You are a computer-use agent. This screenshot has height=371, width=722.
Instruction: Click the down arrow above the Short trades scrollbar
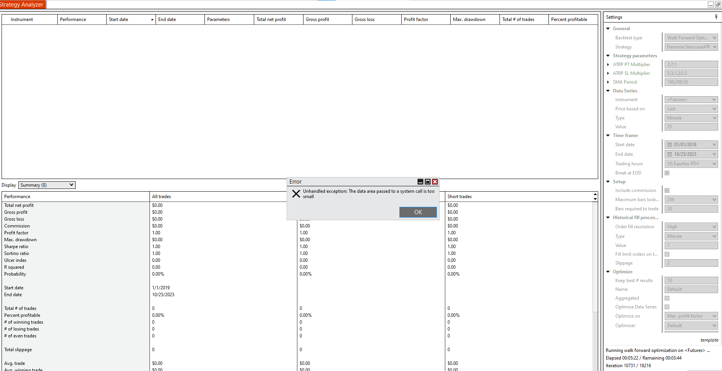[x=595, y=199]
